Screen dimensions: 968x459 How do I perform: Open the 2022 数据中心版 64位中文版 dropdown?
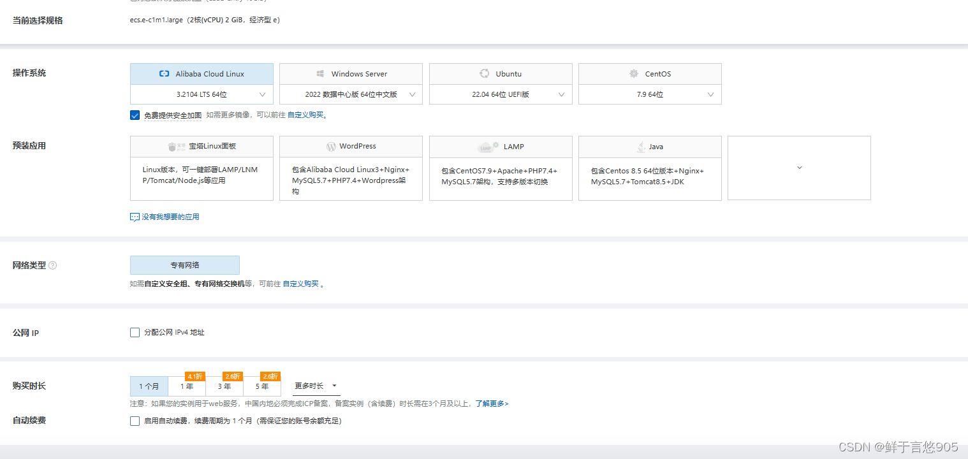(x=351, y=94)
